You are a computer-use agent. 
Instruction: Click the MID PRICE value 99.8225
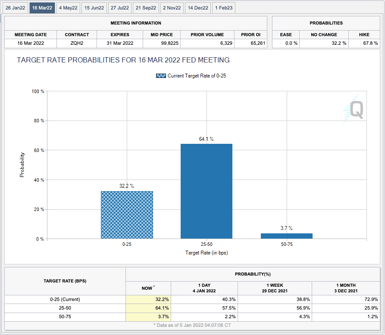click(161, 43)
